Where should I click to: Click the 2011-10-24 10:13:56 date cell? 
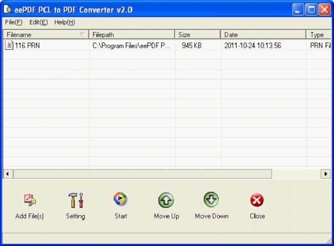tap(253, 45)
